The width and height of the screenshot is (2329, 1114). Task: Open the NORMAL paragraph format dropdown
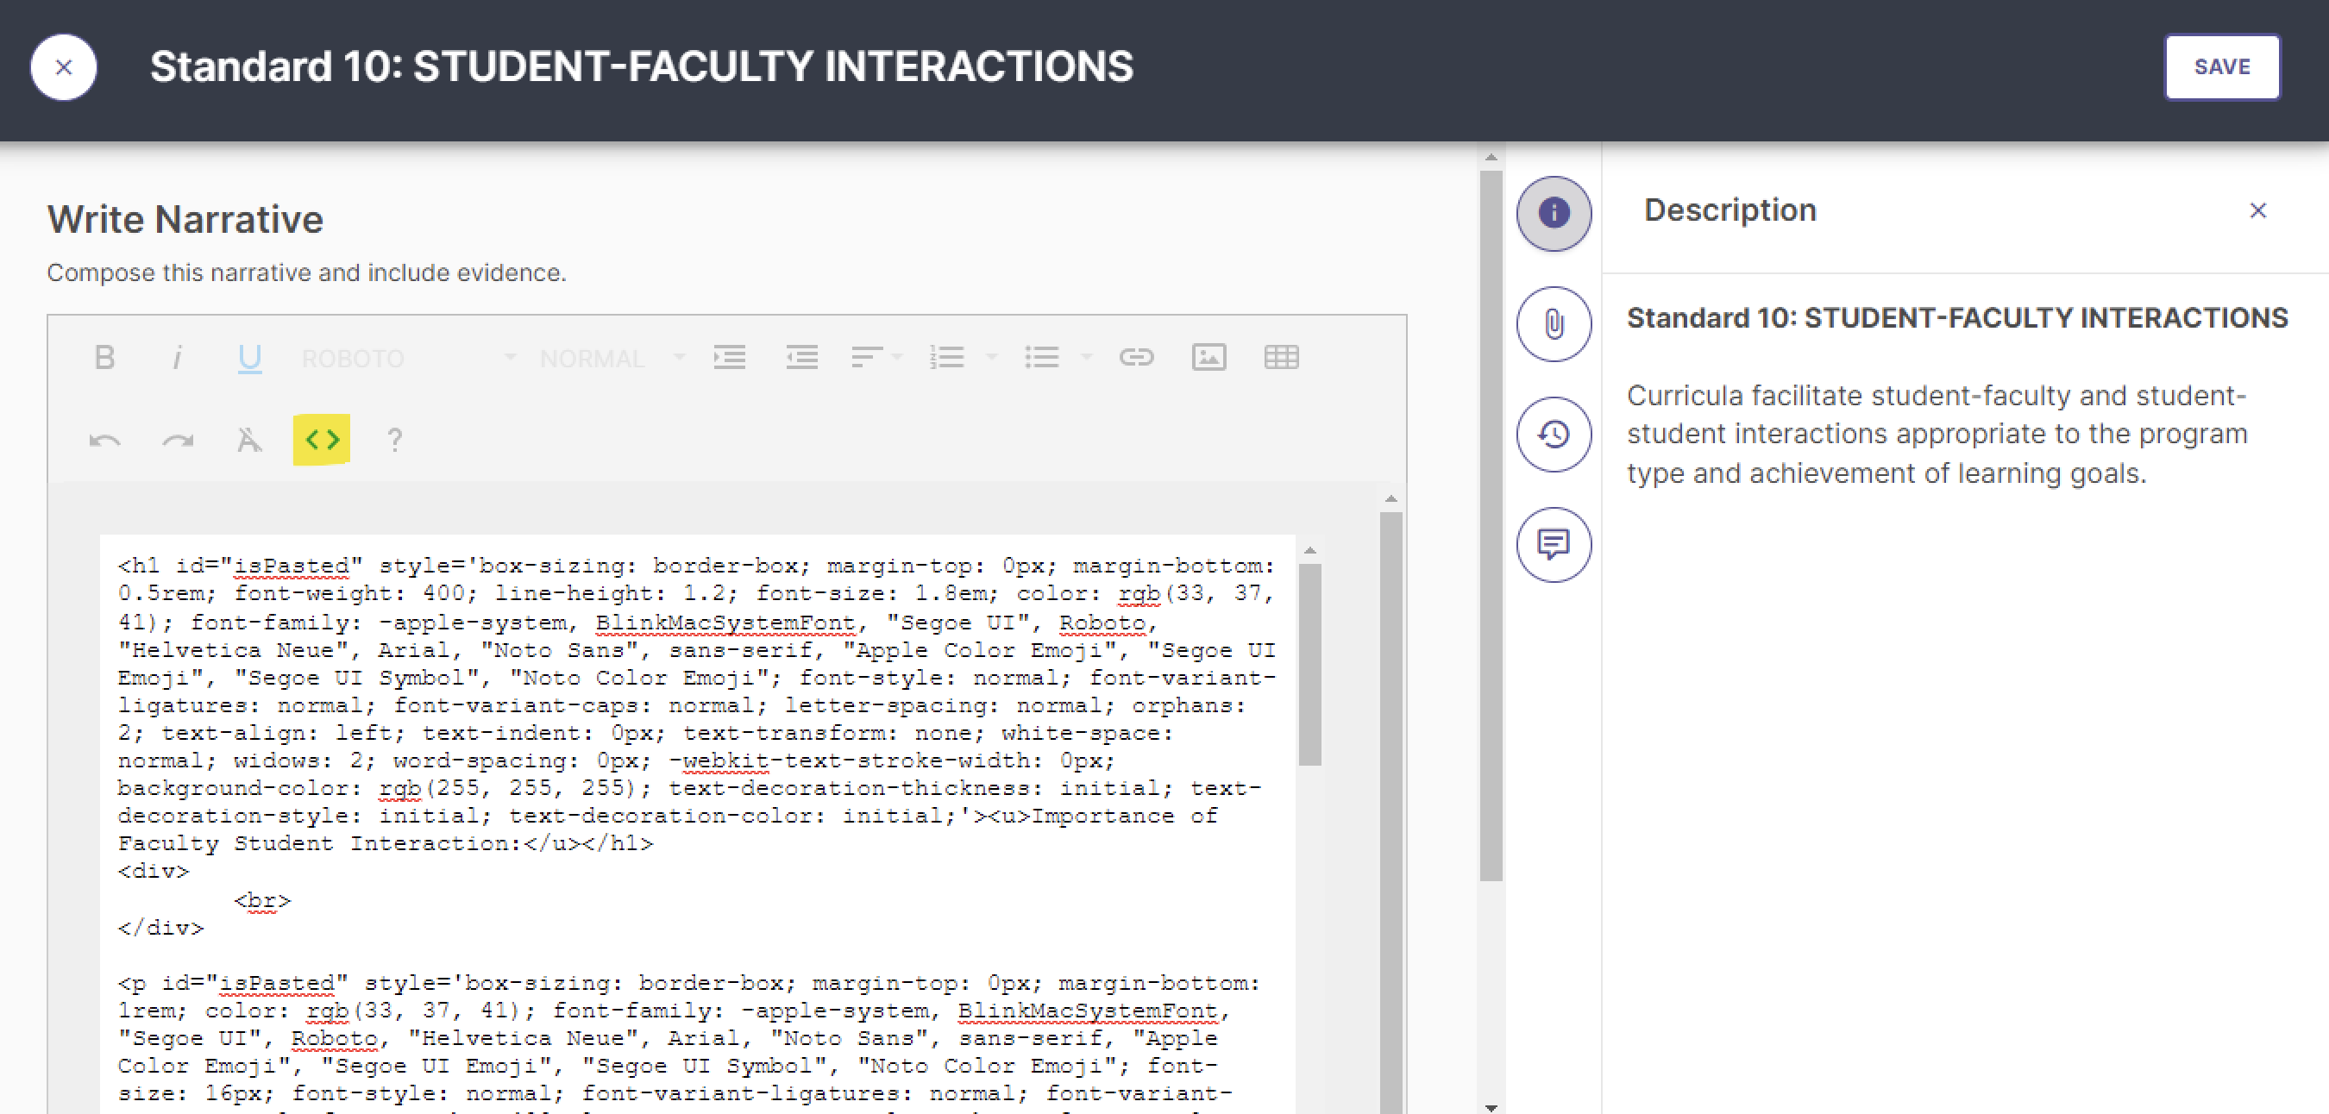[612, 359]
